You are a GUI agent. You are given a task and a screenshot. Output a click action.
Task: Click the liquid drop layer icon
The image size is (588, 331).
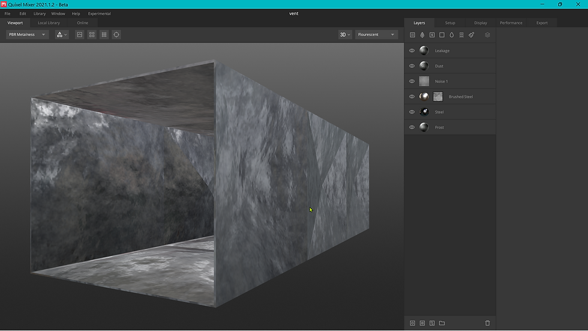(x=452, y=35)
